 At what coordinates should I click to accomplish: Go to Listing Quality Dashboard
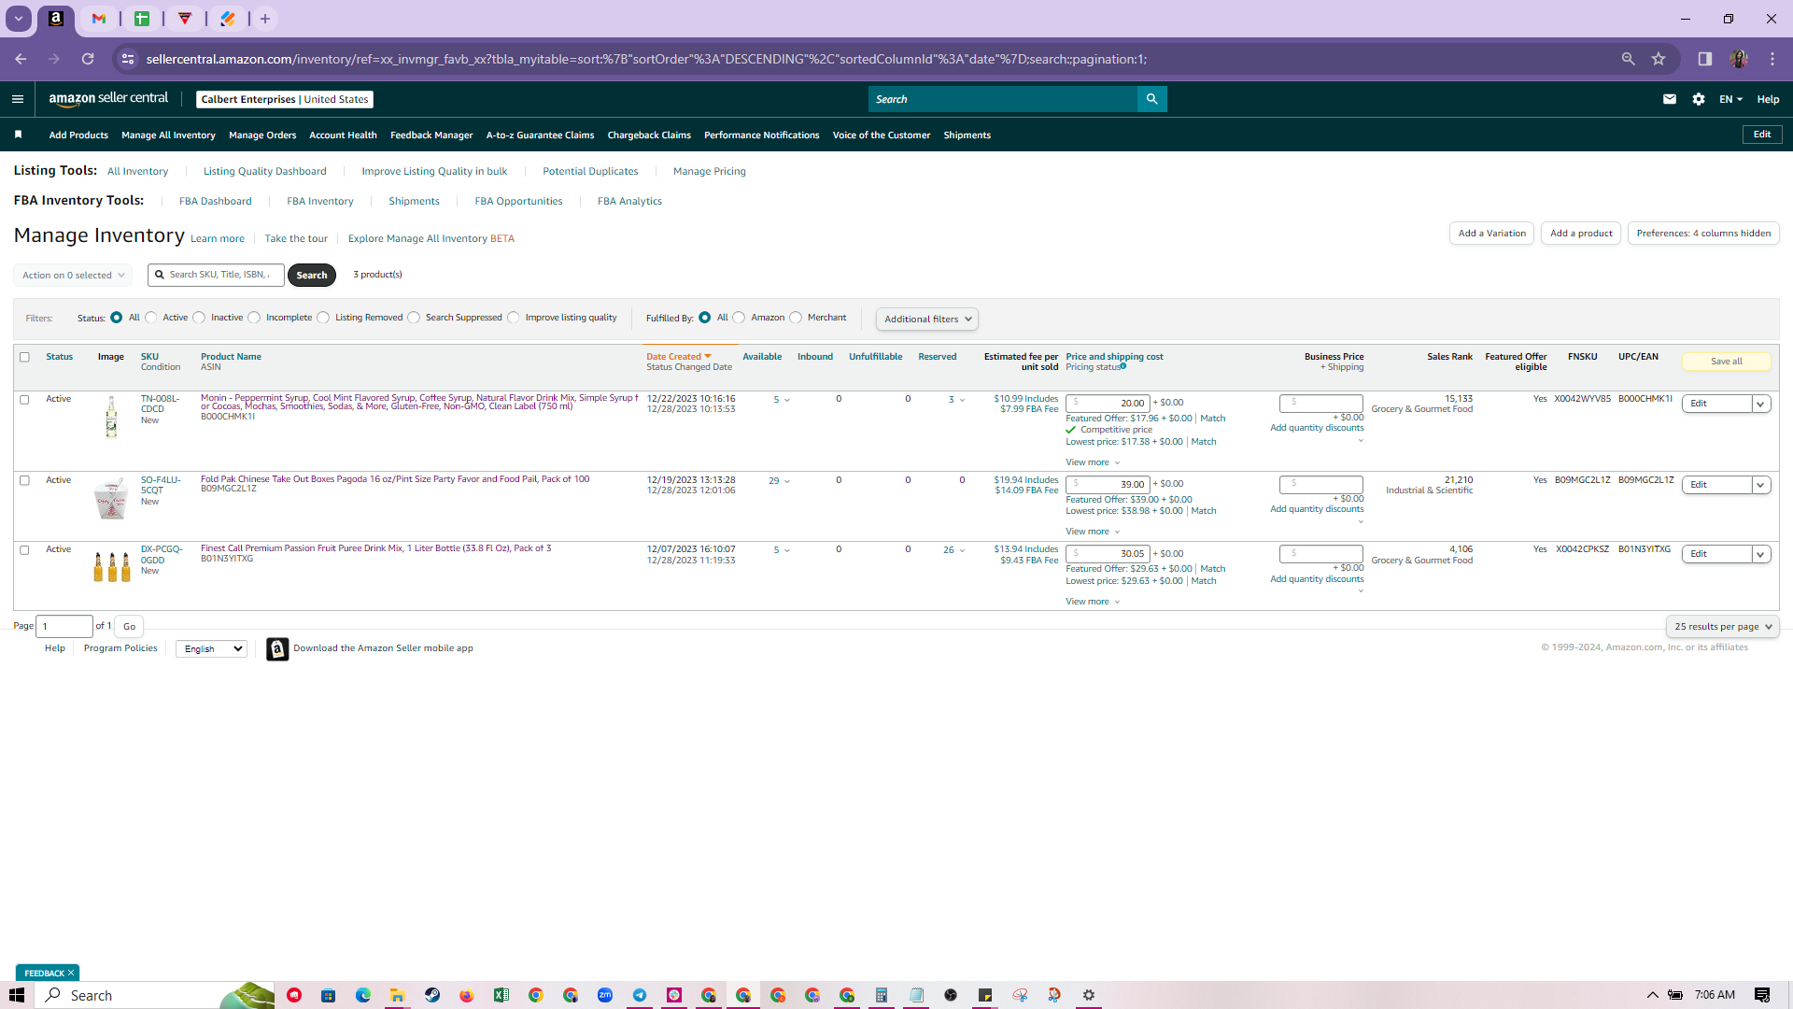[x=265, y=171]
